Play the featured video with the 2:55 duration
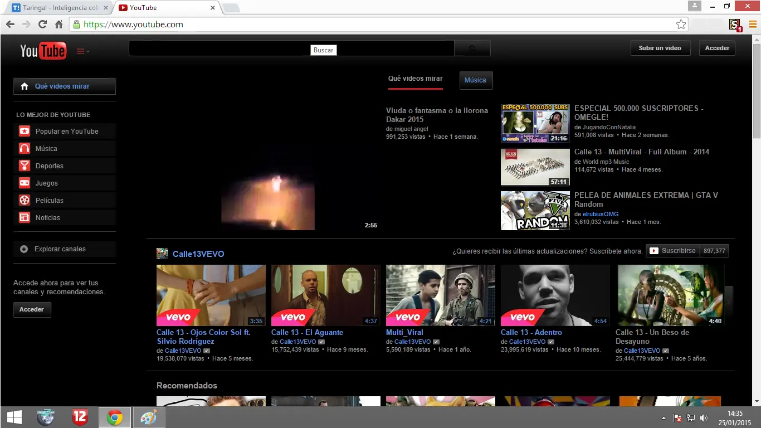 (268, 168)
